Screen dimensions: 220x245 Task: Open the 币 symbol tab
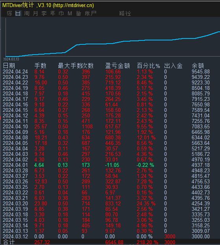click(61, 13)
